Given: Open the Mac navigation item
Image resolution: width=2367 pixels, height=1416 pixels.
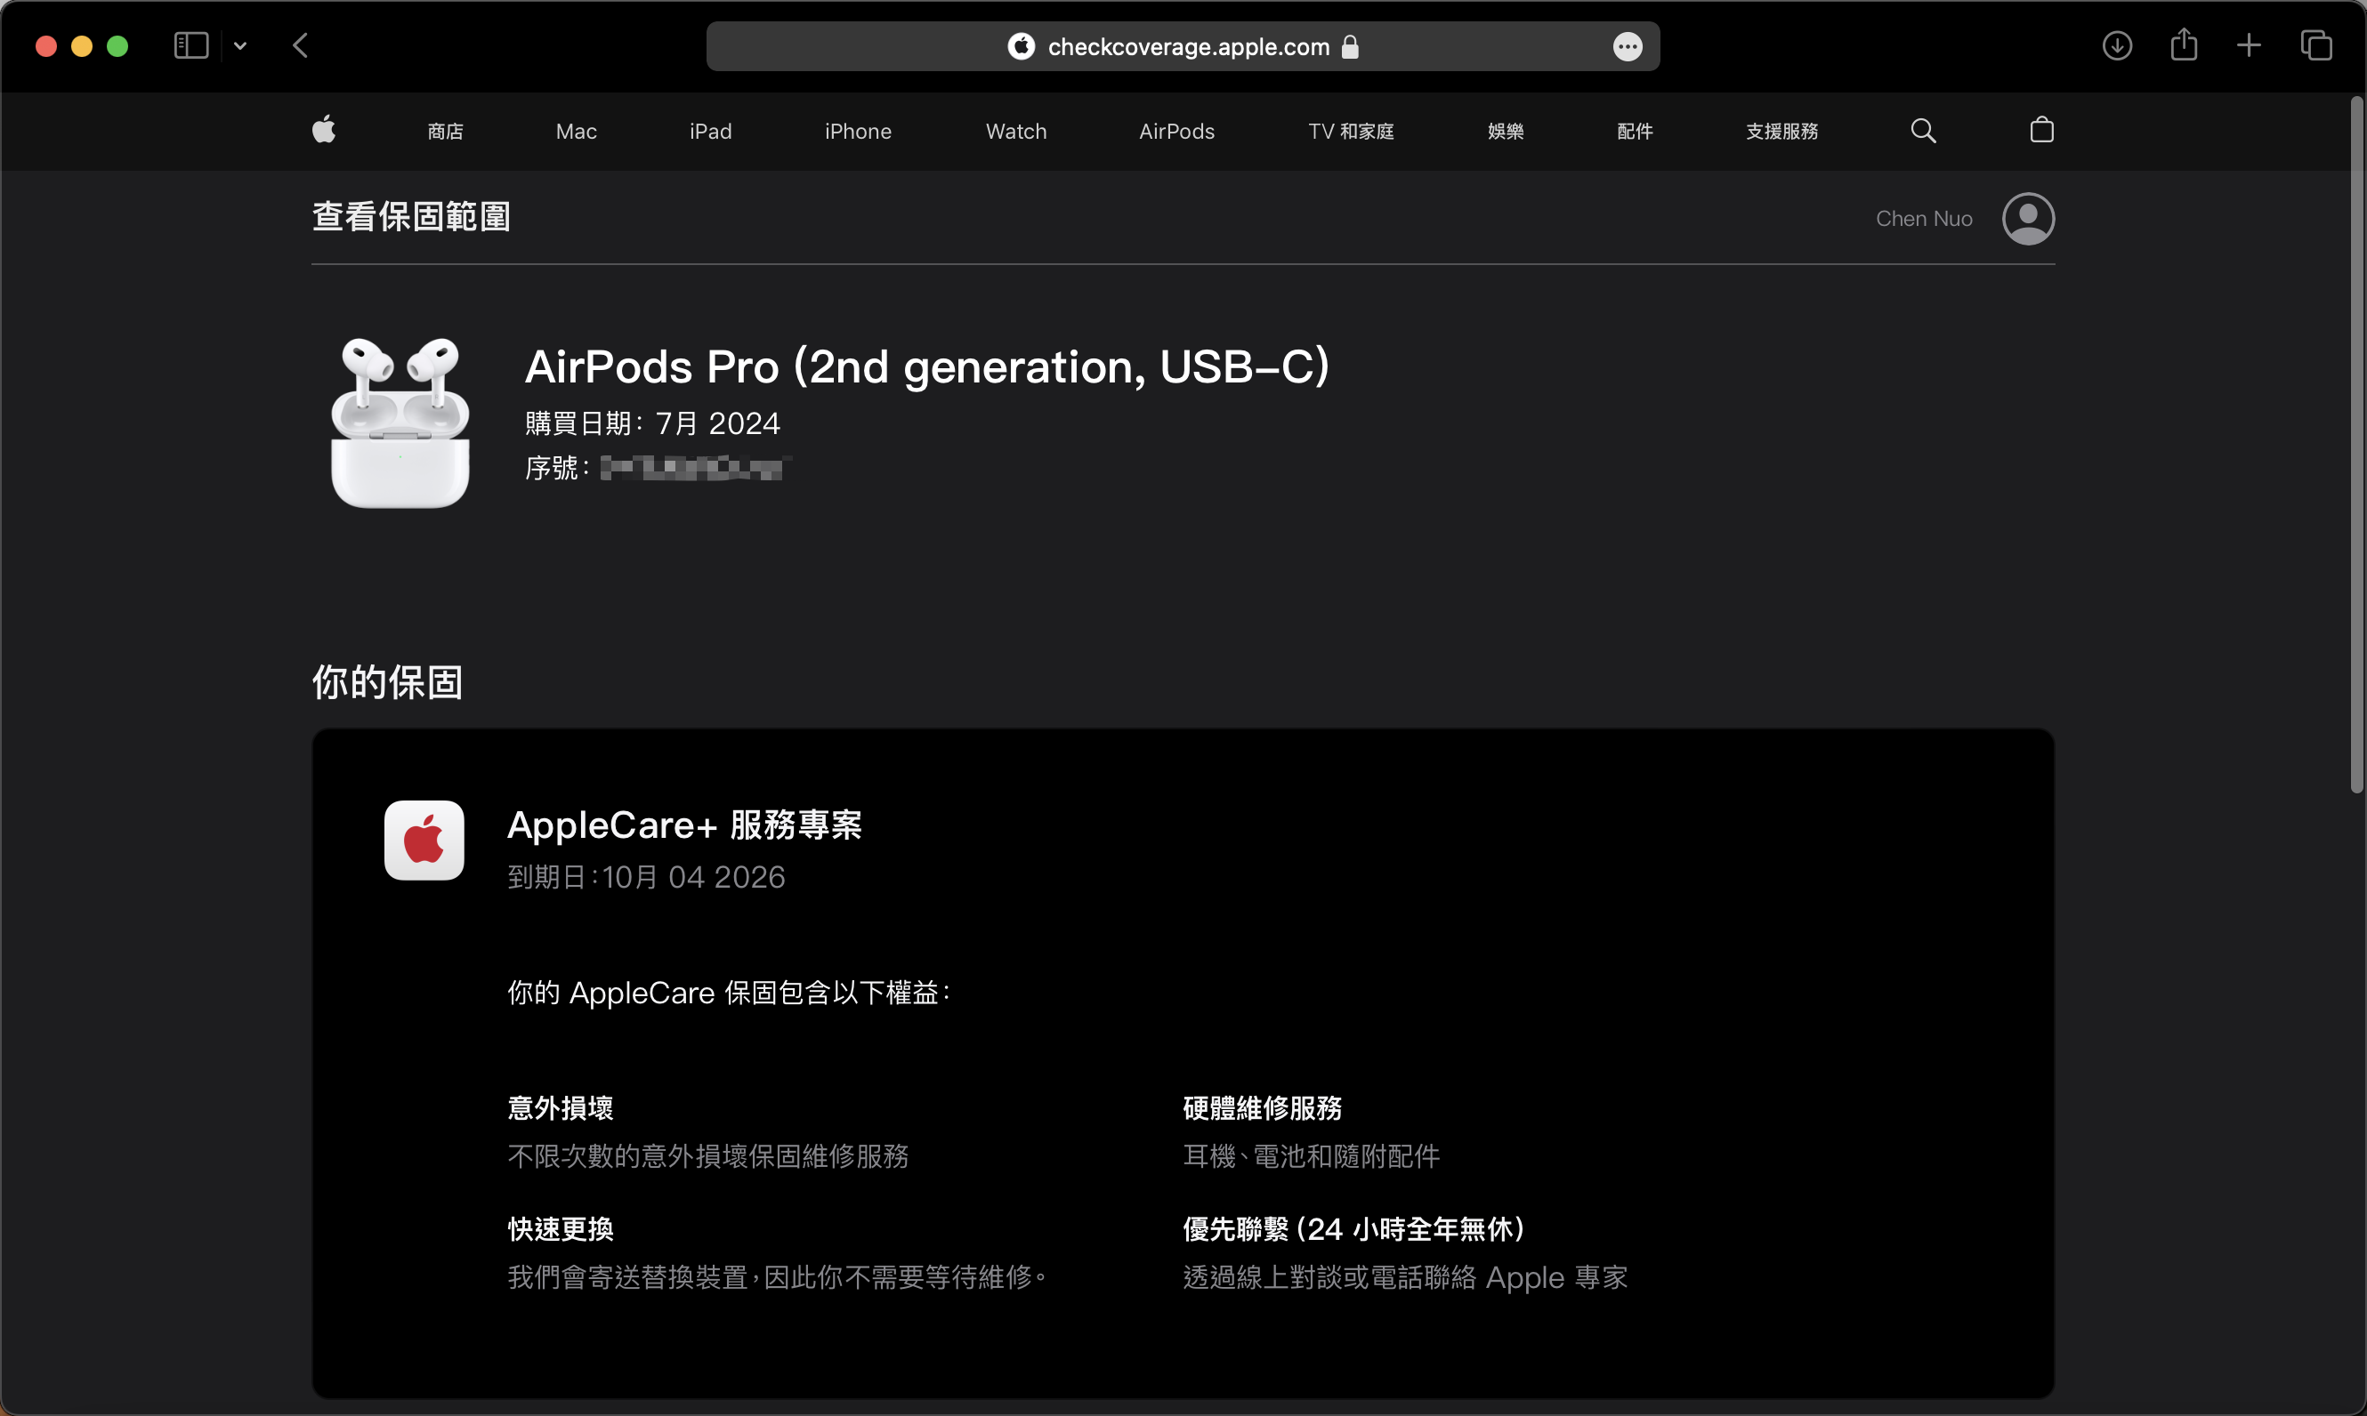Looking at the screenshot, I should (577, 132).
